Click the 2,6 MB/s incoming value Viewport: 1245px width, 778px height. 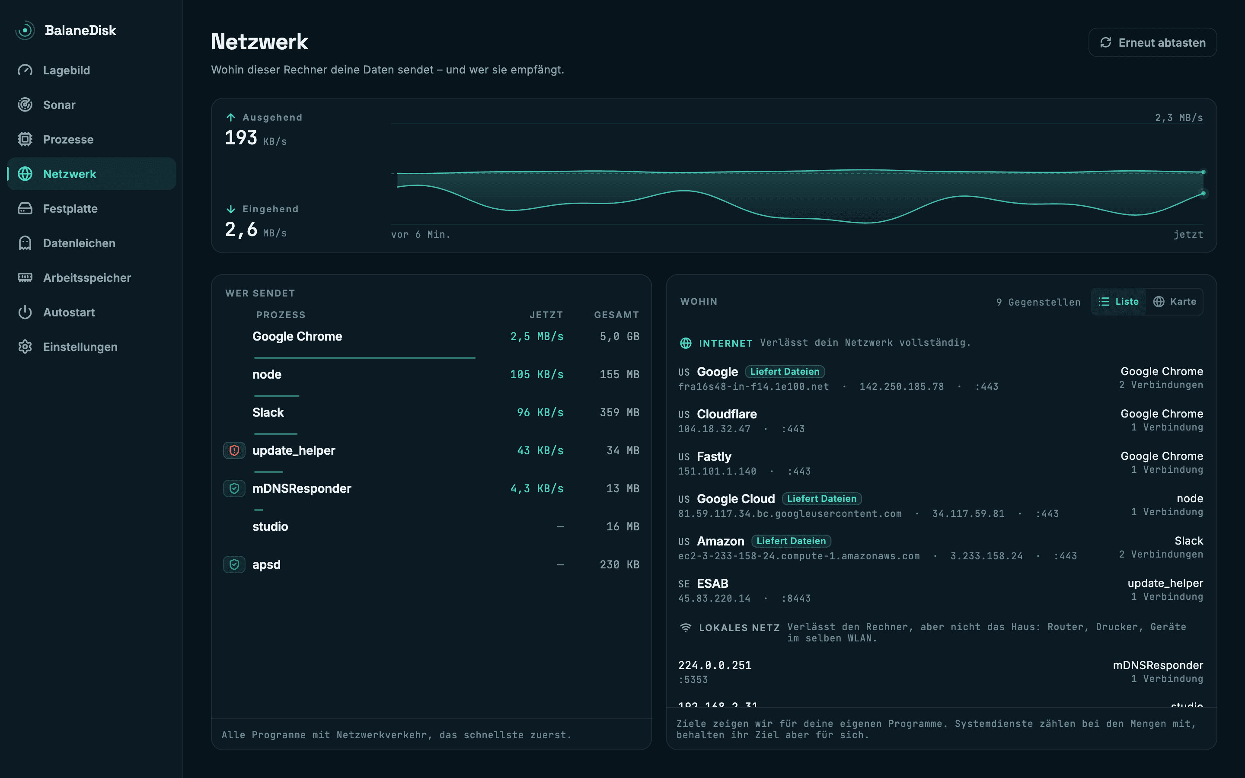click(x=255, y=230)
